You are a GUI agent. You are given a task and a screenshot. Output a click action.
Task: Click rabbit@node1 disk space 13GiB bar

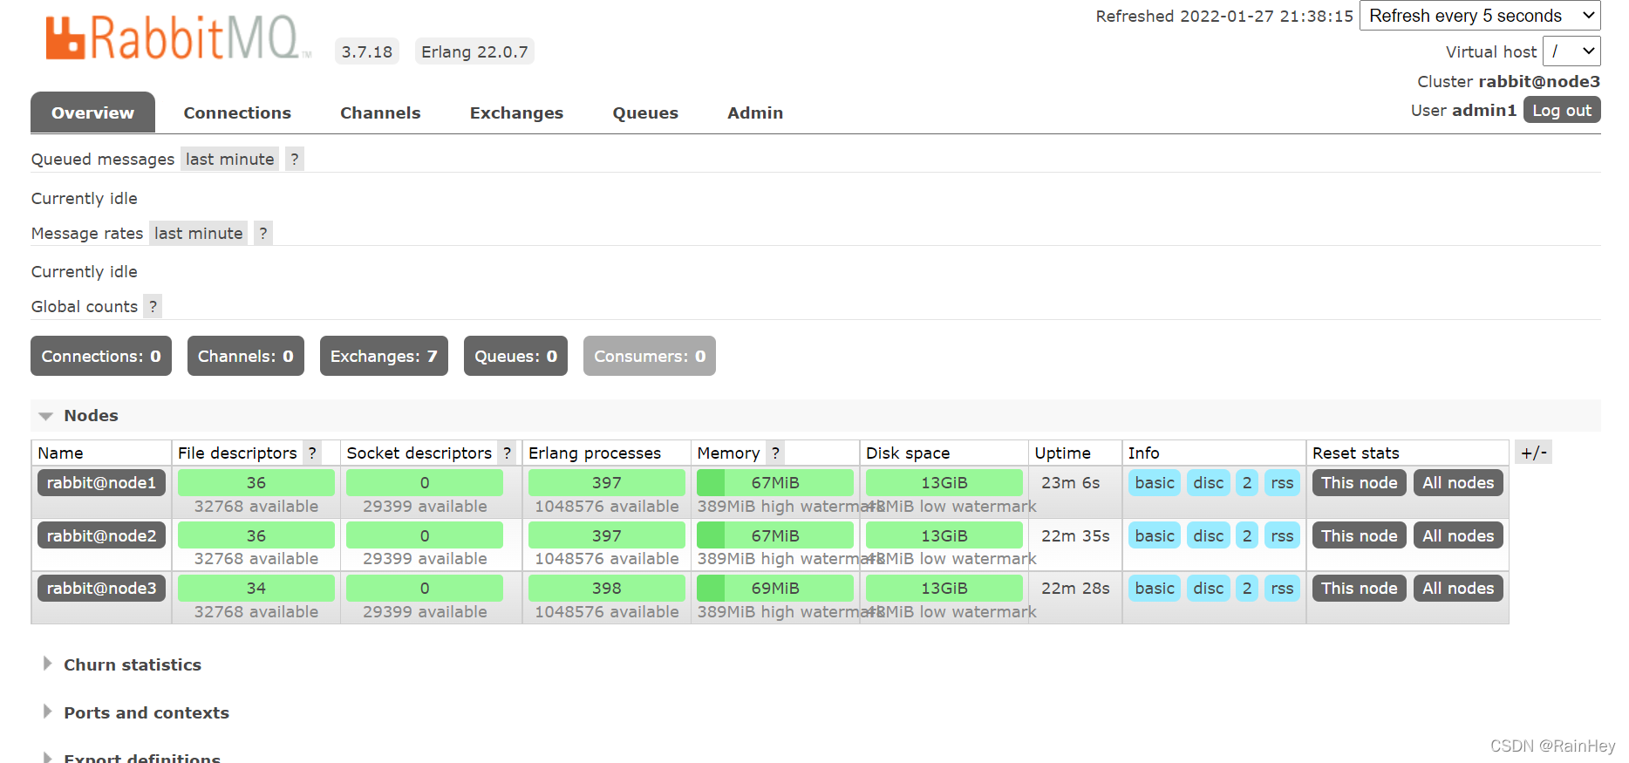coord(944,482)
